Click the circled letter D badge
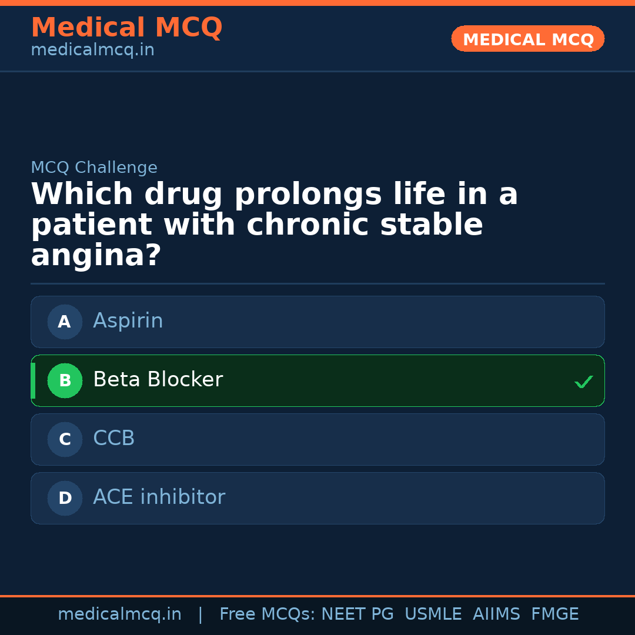 click(x=65, y=498)
